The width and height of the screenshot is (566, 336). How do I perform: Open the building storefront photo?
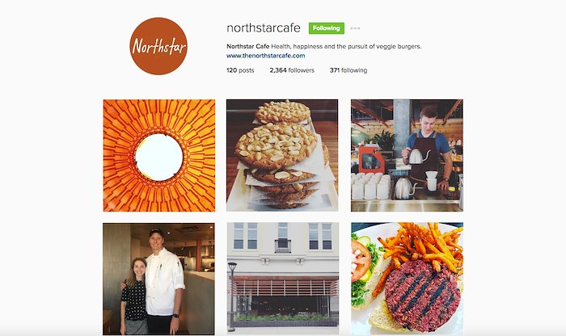[x=283, y=279]
